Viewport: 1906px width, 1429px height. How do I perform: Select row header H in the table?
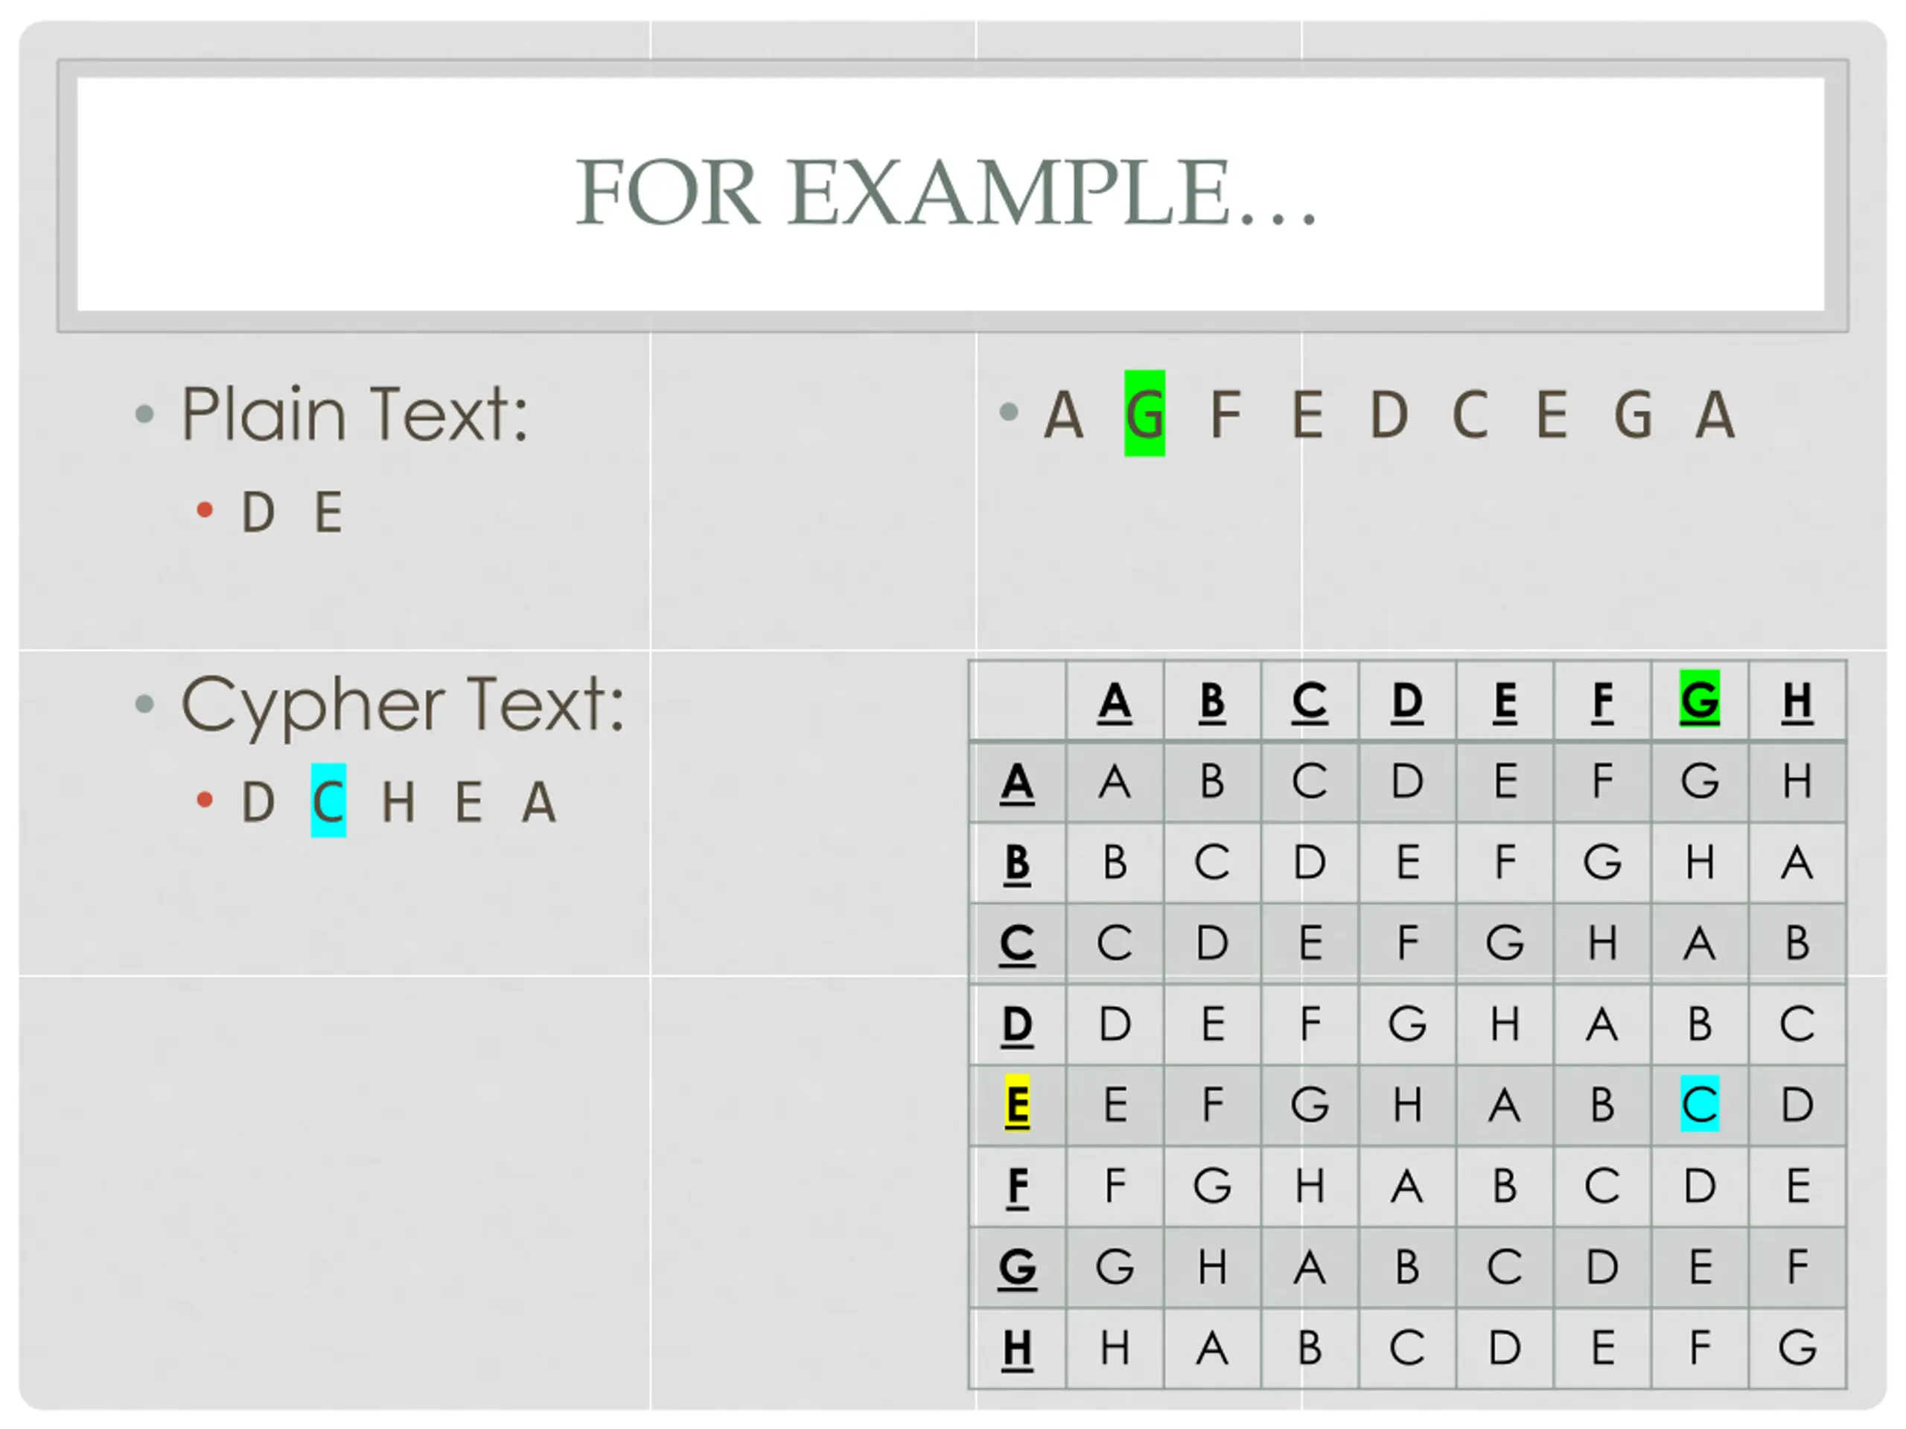click(x=1017, y=1348)
